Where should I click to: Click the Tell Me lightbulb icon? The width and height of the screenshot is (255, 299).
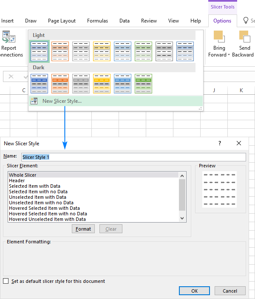246,20
